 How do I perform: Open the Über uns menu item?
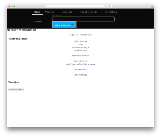tap(50, 12)
